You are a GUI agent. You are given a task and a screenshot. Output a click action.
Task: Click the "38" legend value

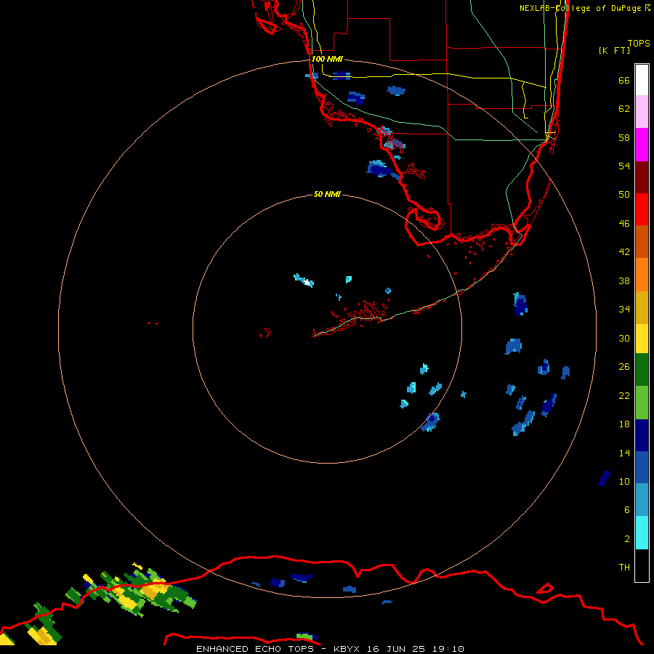pyautogui.click(x=624, y=280)
